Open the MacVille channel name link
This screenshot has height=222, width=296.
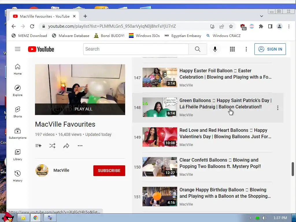tap(61, 170)
